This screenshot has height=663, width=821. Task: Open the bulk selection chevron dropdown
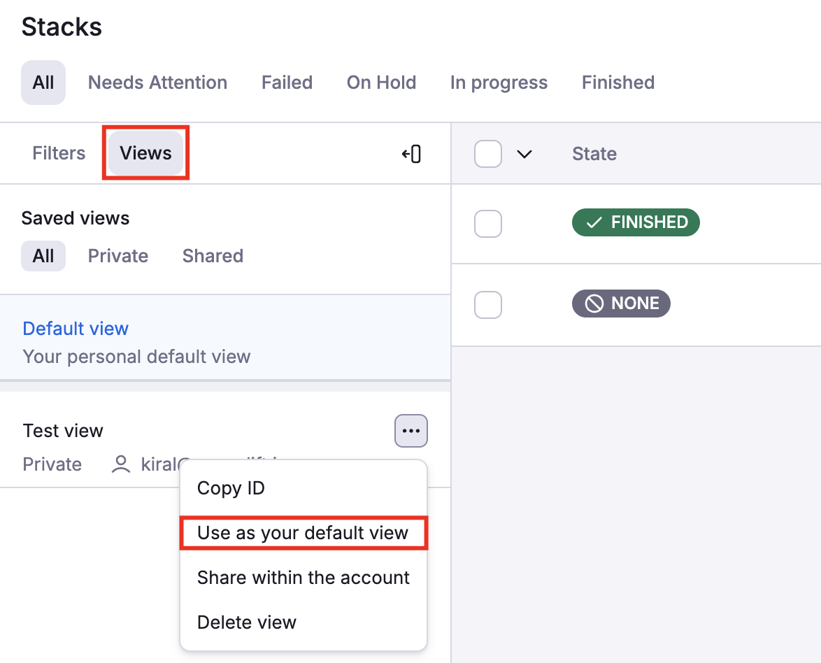[x=524, y=153]
